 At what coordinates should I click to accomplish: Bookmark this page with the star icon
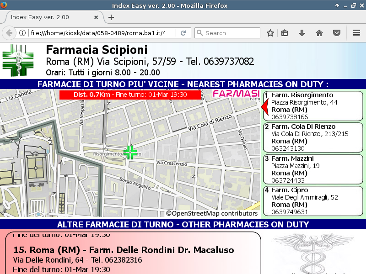pyautogui.click(x=270, y=33)
